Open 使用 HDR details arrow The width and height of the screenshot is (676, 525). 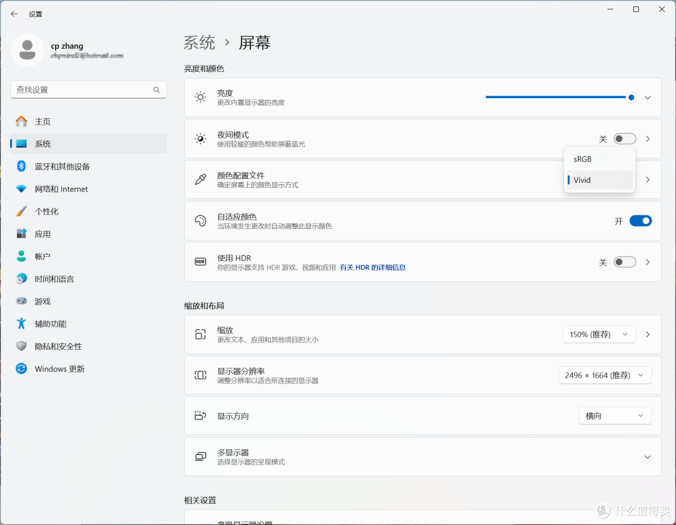coord(648,262)
